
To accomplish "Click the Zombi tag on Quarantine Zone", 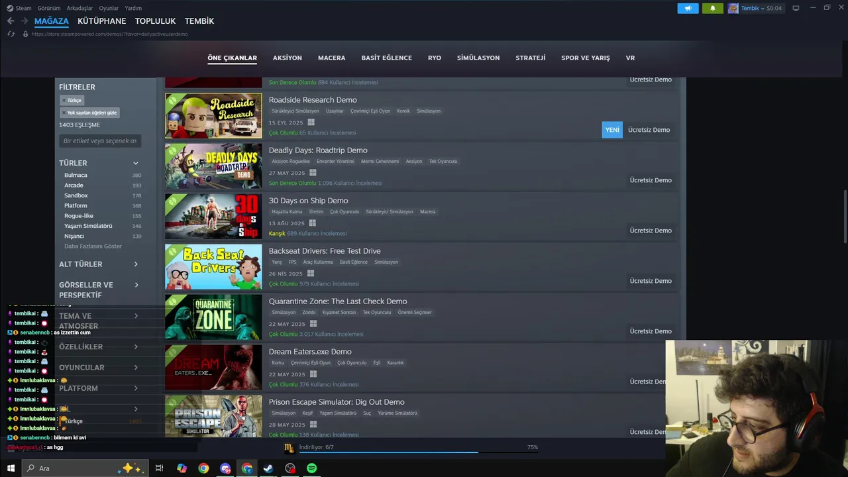I will point(309,313).
